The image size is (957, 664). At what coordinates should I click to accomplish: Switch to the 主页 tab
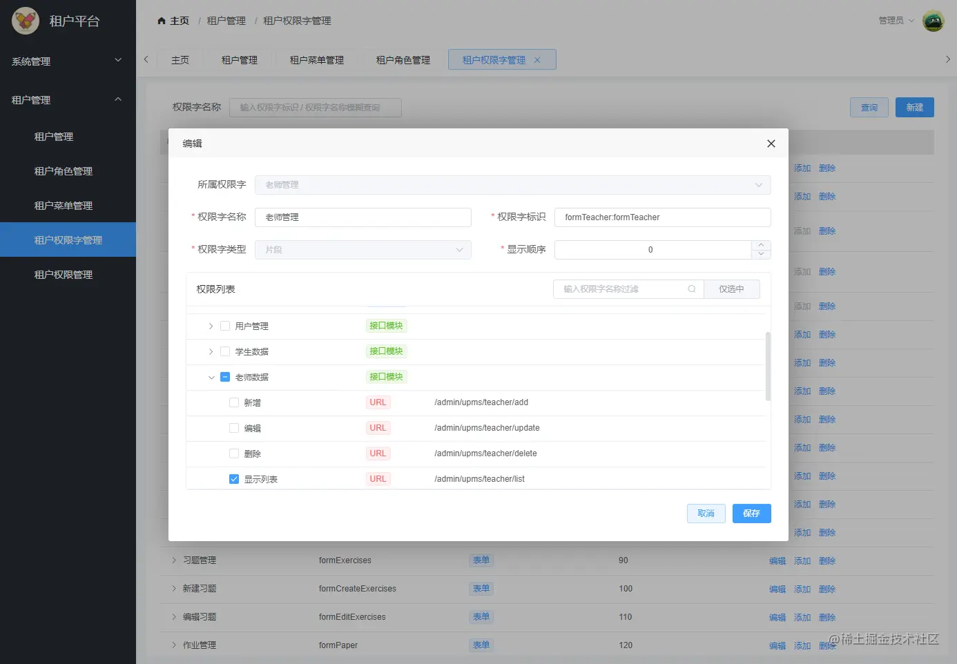(x=180, y=60)
